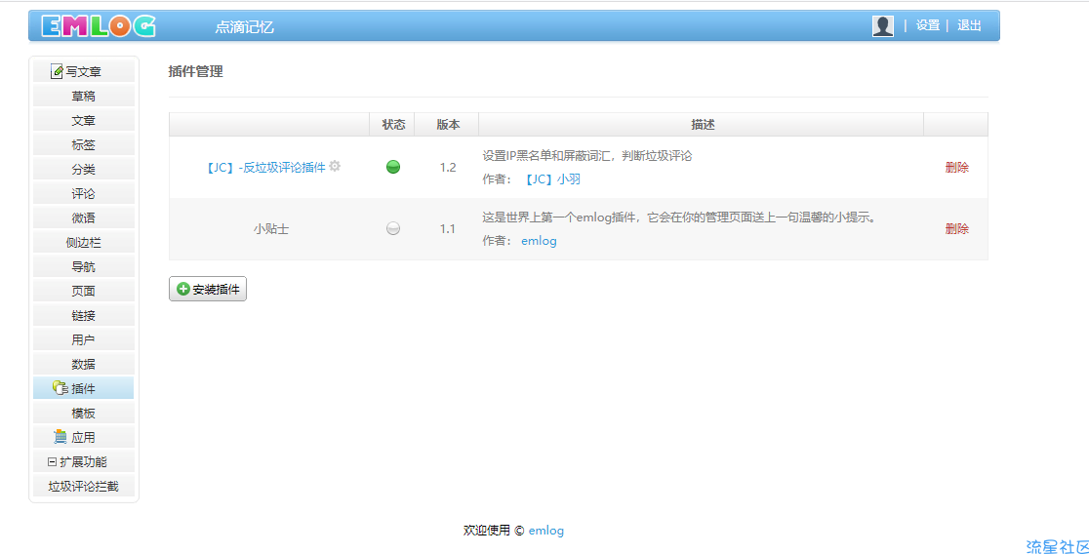This screenshot has width=1089, height=554.
Task: Open the emlog footer link
Action: (x=545, y=531)
